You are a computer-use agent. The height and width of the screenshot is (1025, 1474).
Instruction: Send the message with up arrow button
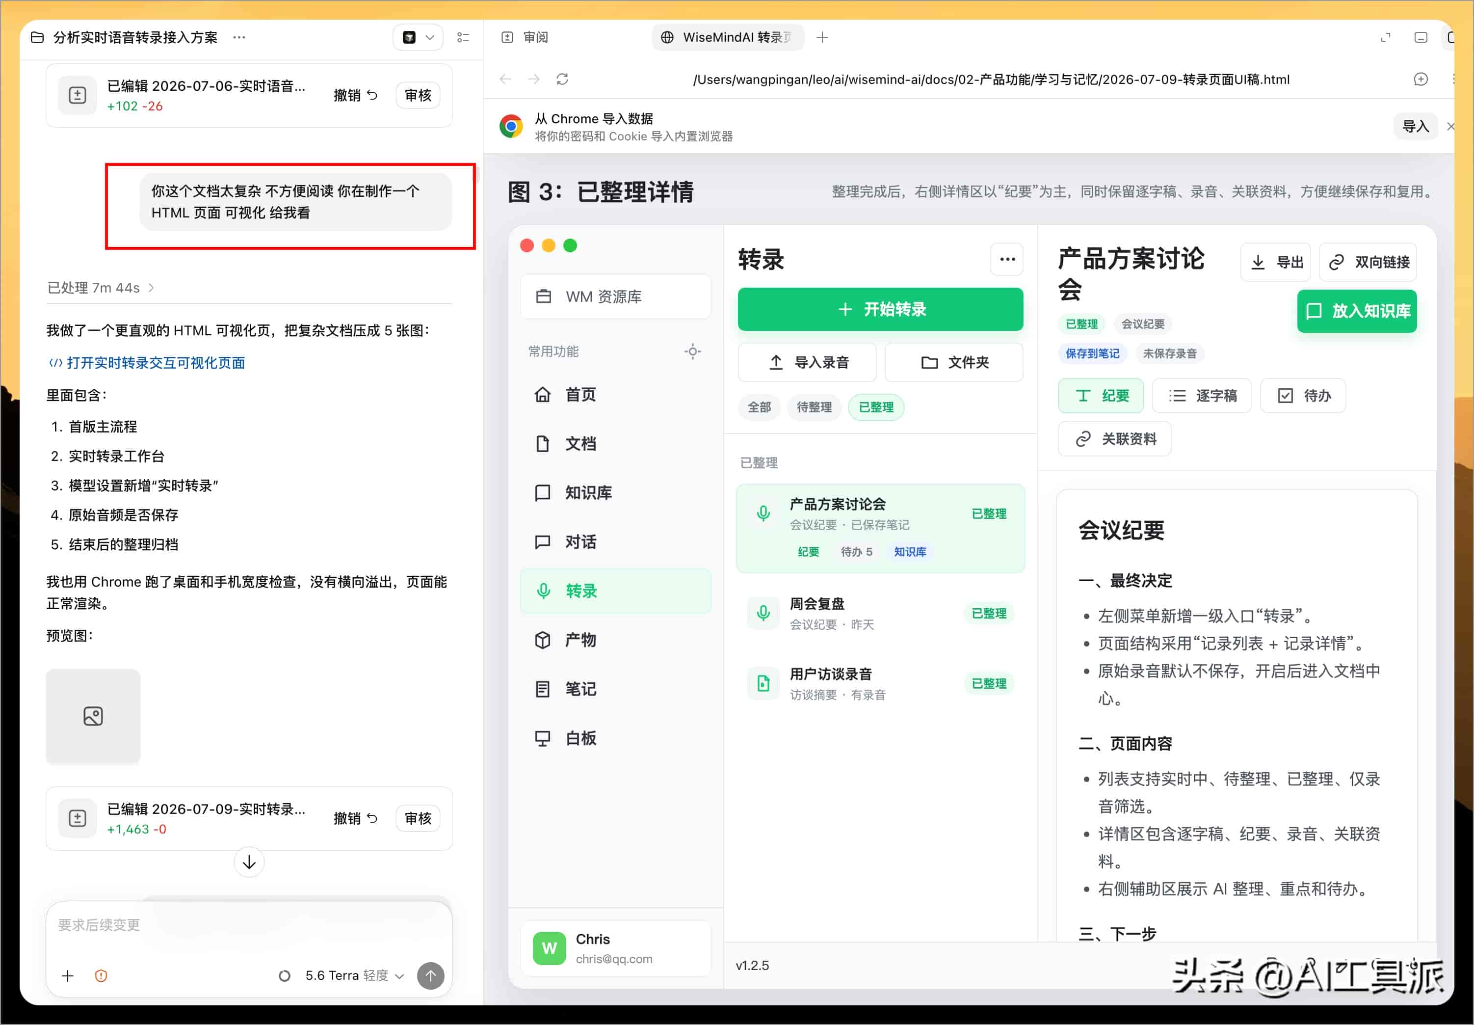(x=431, y=975)
